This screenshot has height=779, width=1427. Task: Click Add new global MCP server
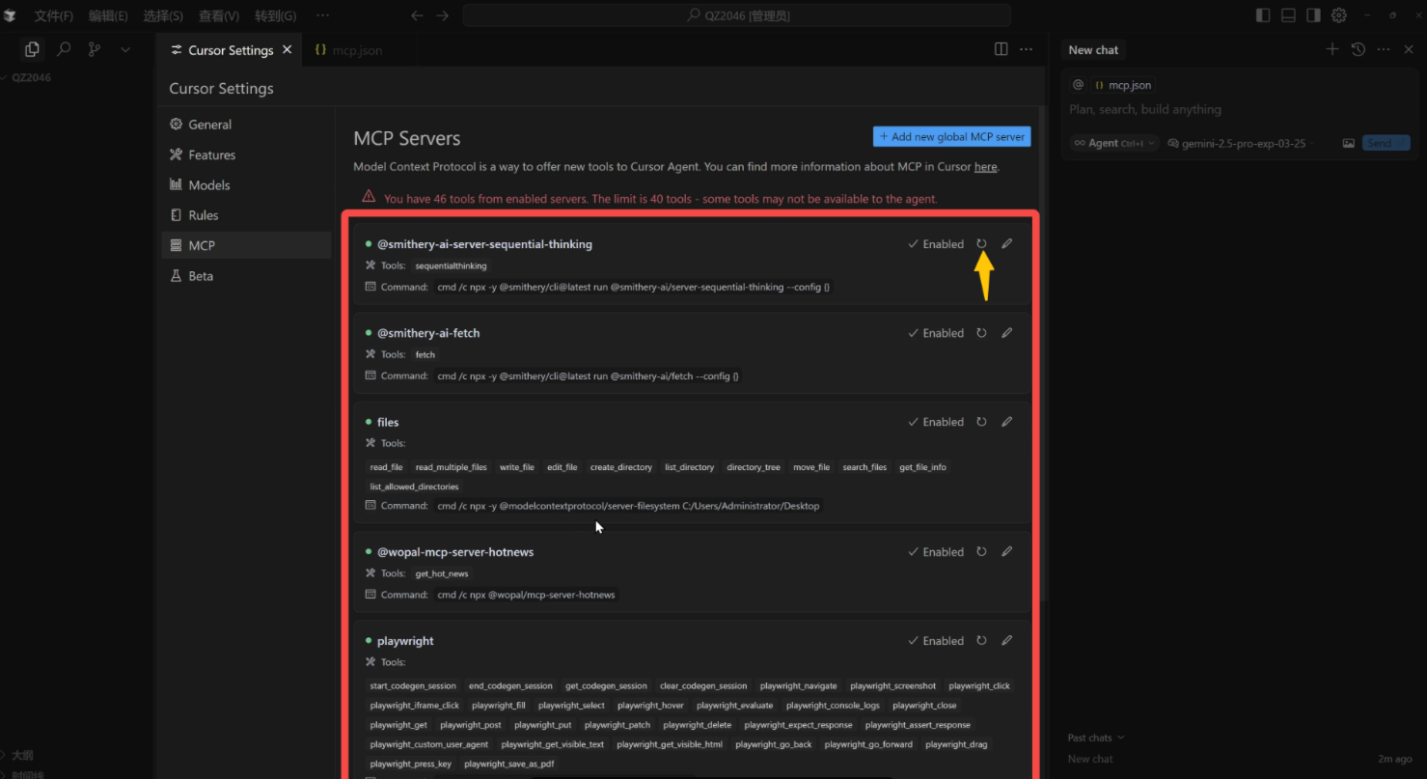pyautogui.click(x=951, y=136)
